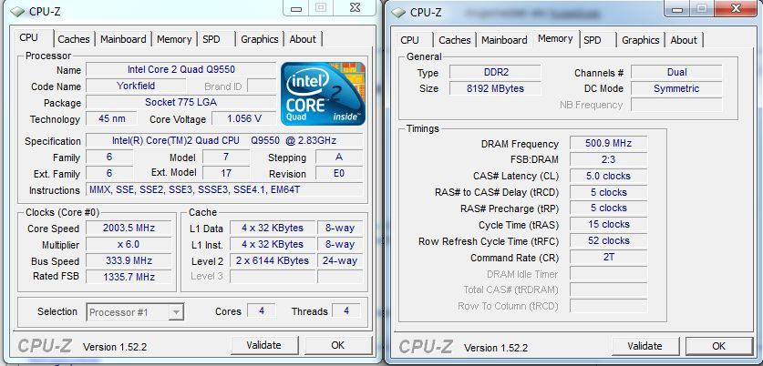The width and height of the screenshot is (763, 366).
Task: Click the Command Rate value 2T
Action: click(608, 257)
